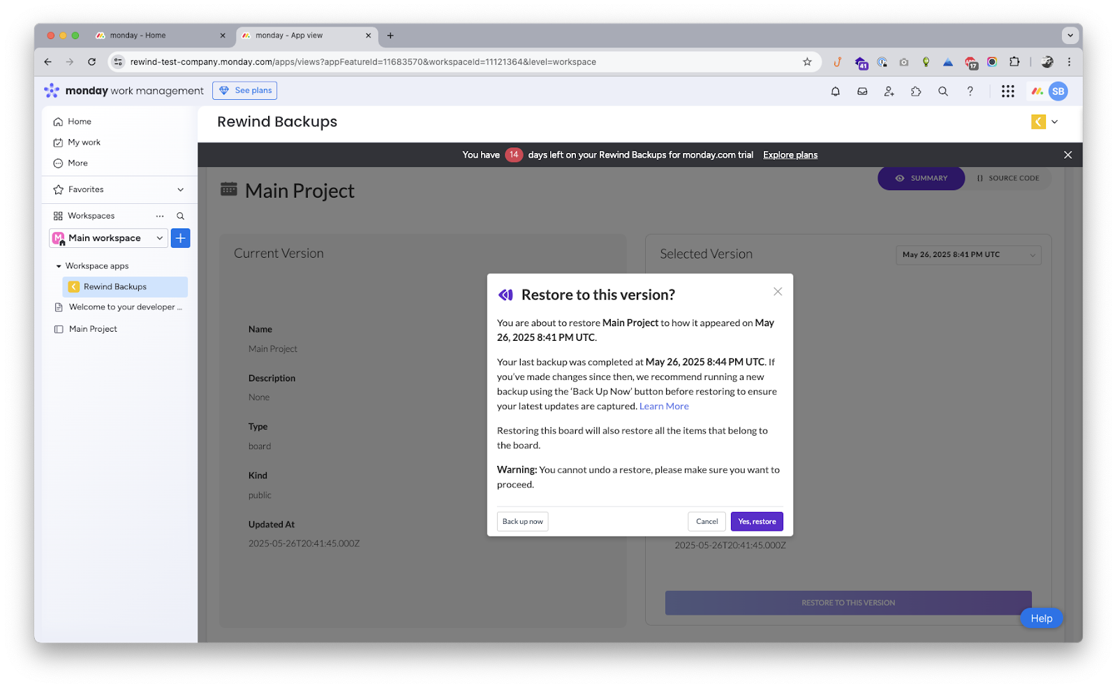Switch to the SUMMARY view
This screenshot has height=688, width=1117.
(x=922, y=178)
